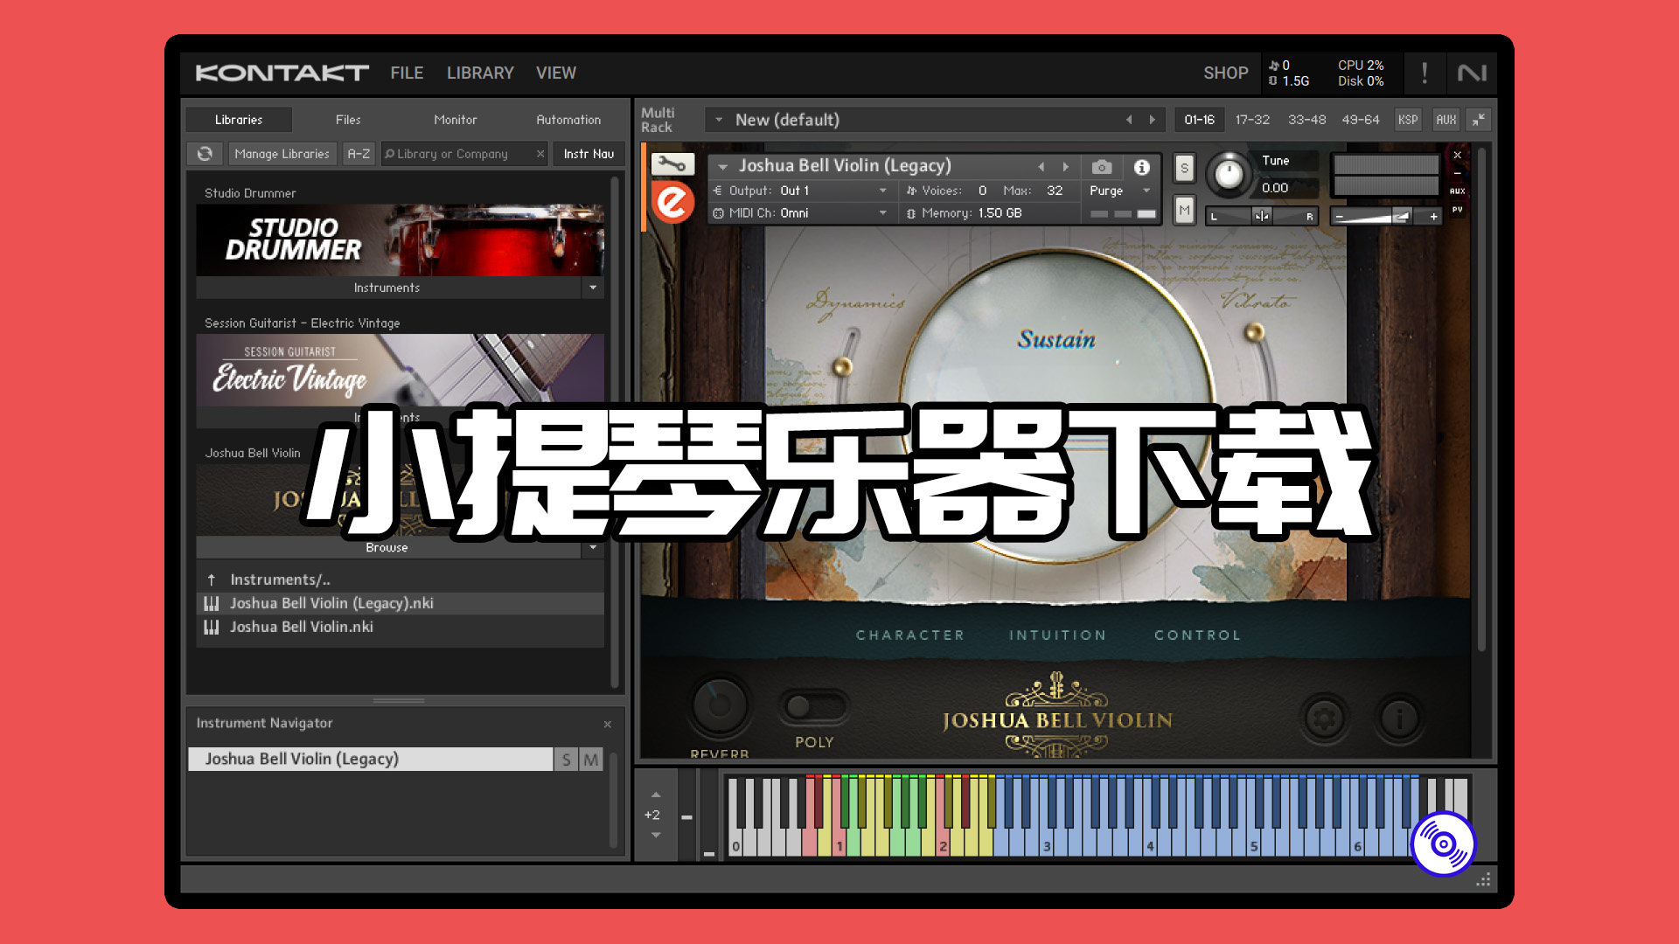Screen dimensions: 1679x944
Task: Click the round info button on instrument
Action: (1399, 718)
